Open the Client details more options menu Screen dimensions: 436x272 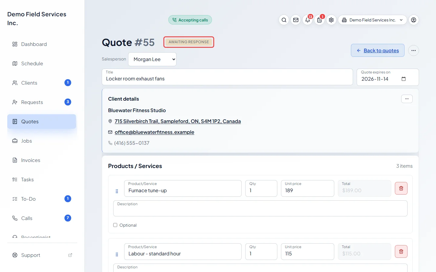click(407, 99)
